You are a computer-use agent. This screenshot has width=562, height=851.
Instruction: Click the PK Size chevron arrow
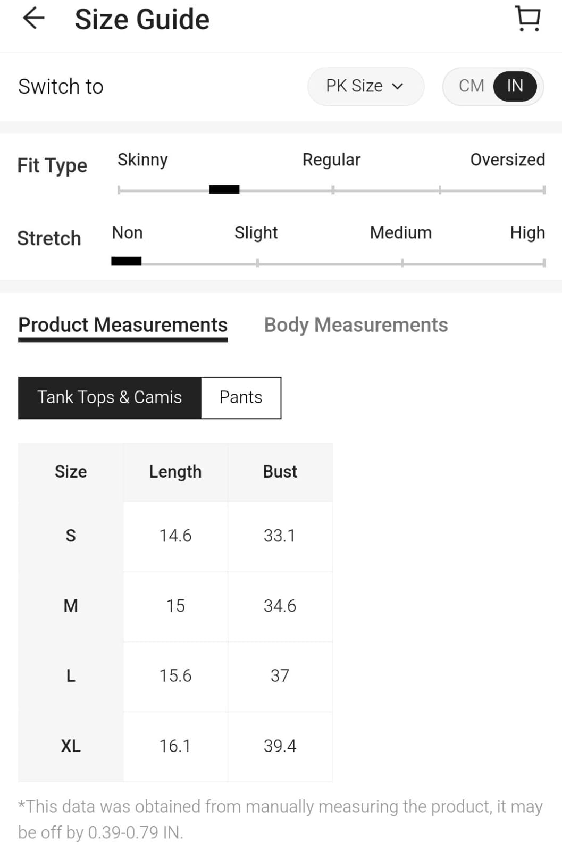coord(398,87)
